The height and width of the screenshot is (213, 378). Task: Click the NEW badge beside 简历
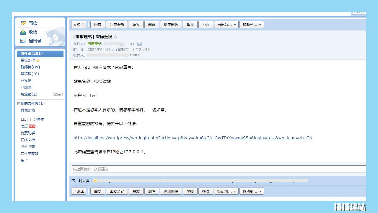tap(32, 126)
